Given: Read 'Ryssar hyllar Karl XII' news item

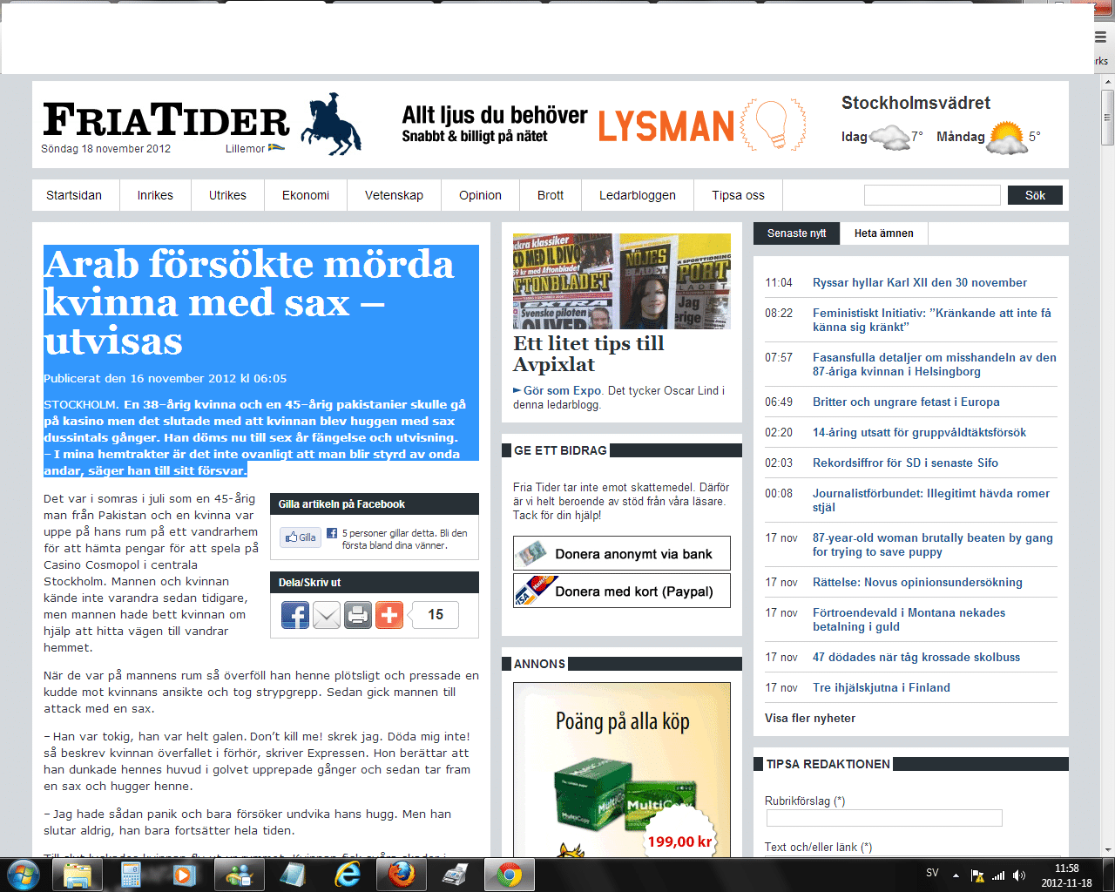Looking at the screenshot, I should point(920,282).
